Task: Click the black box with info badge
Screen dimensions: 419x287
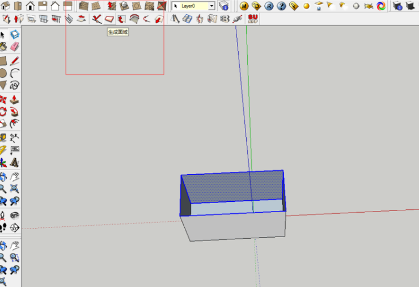Action: point(398,6)
